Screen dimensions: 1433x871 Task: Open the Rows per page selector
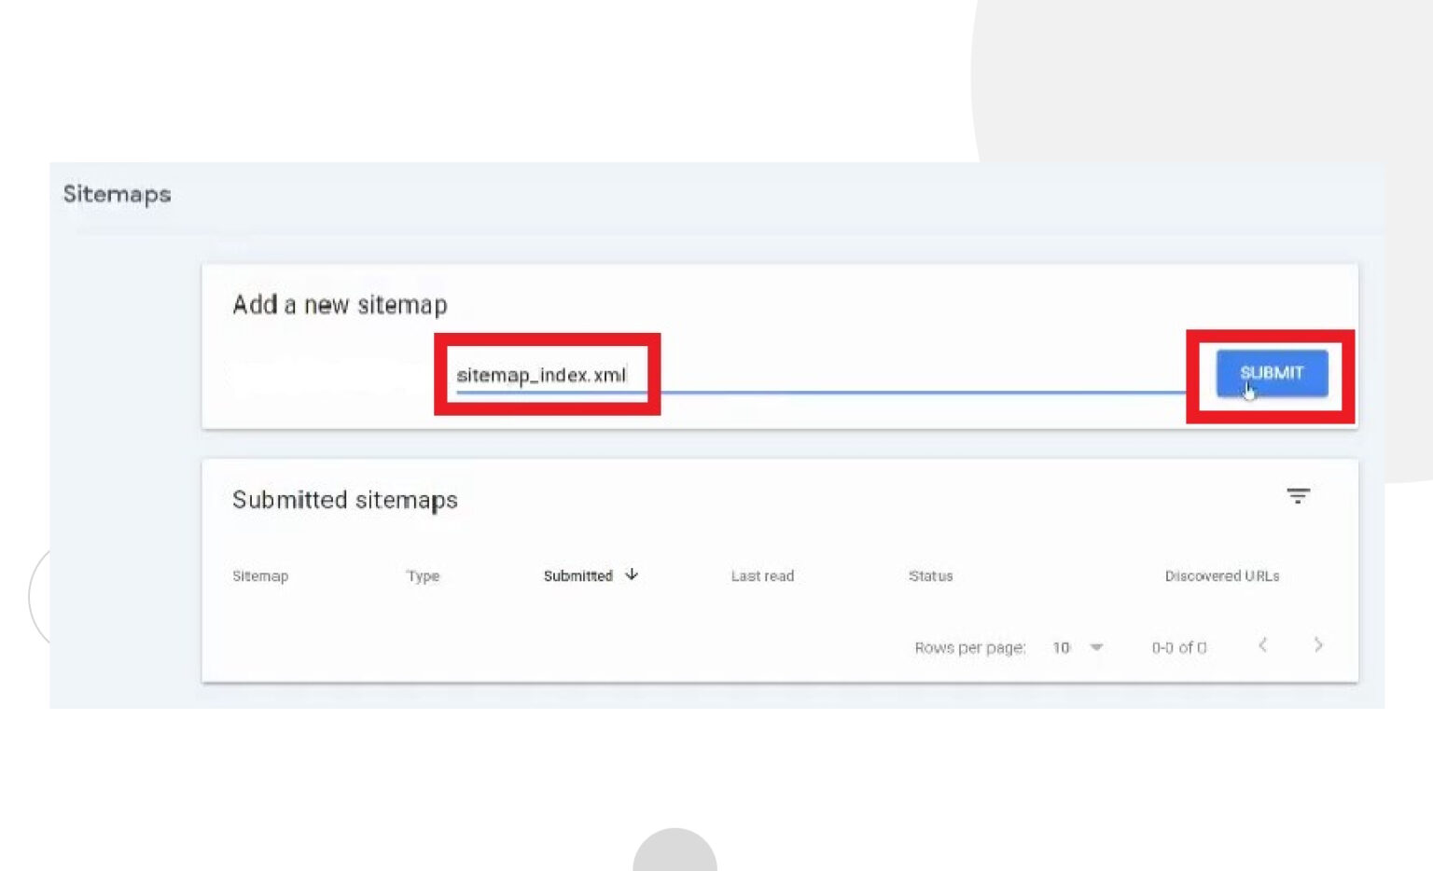[x=971, y=647]
